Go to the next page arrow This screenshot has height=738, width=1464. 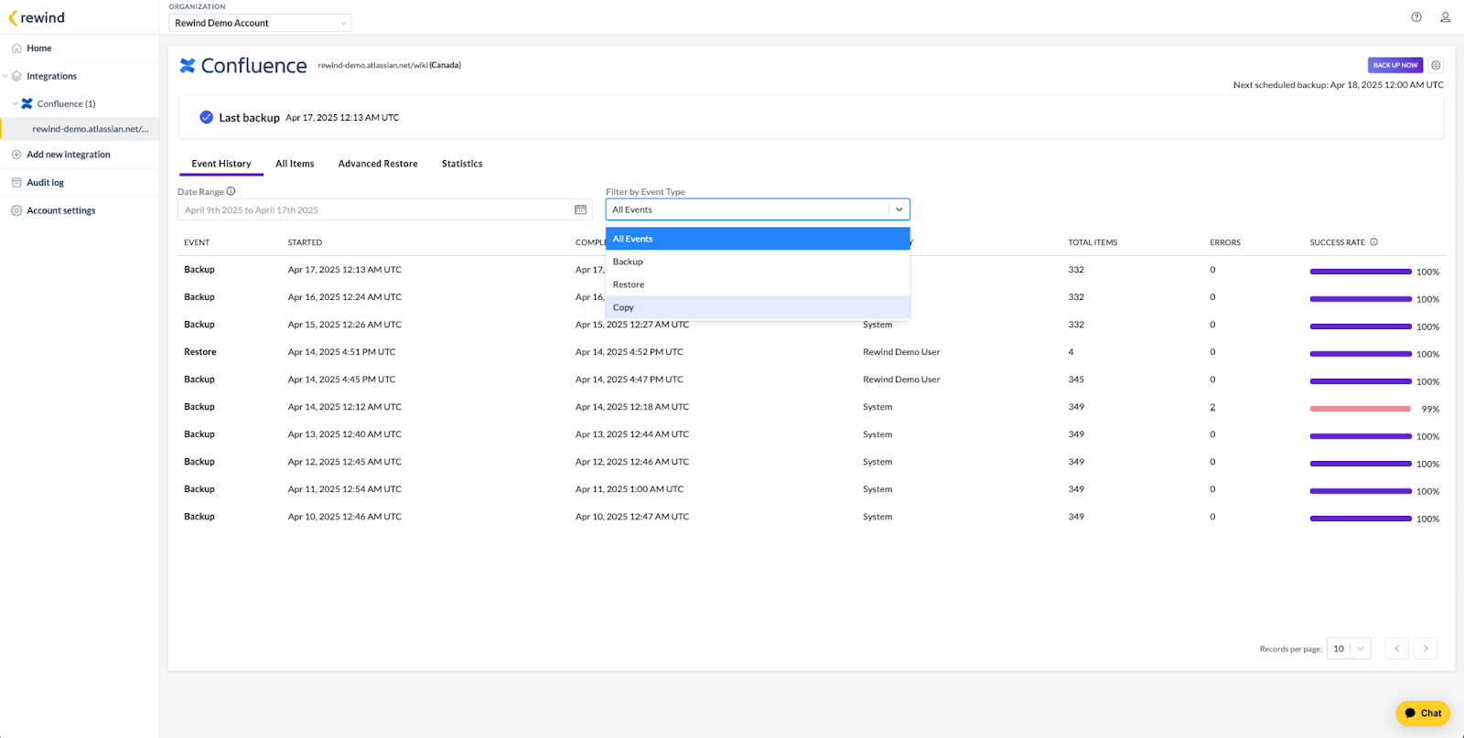coord(1426,648)
